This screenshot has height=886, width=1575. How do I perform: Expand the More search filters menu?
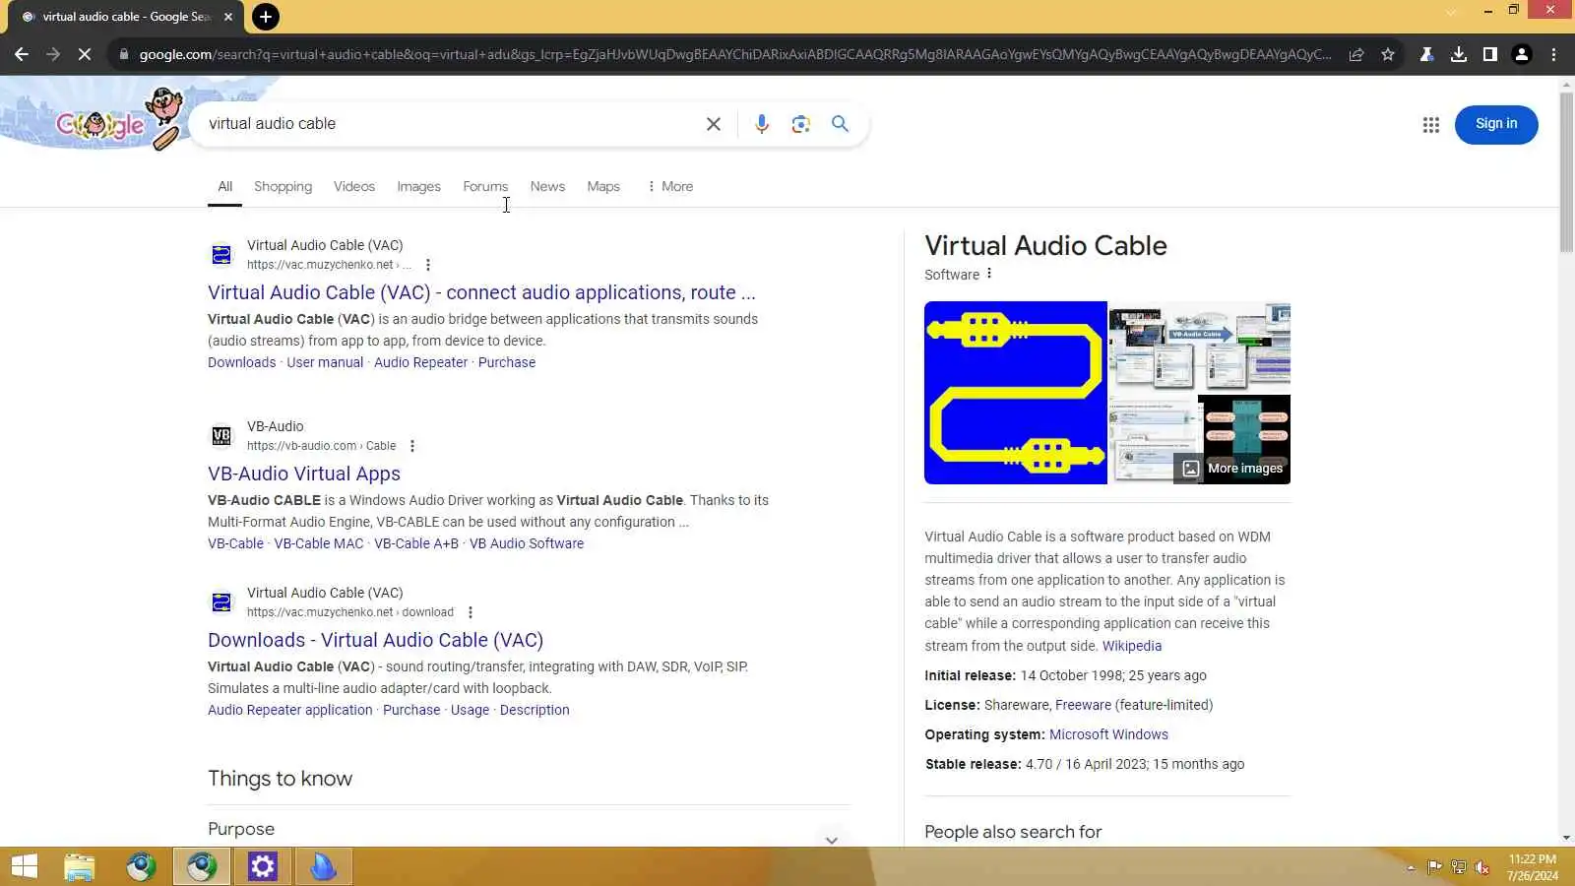click(x=669, y=187)
